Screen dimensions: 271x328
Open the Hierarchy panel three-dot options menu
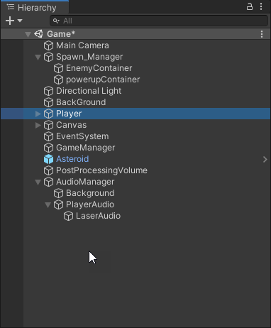[x=261, y=6]
